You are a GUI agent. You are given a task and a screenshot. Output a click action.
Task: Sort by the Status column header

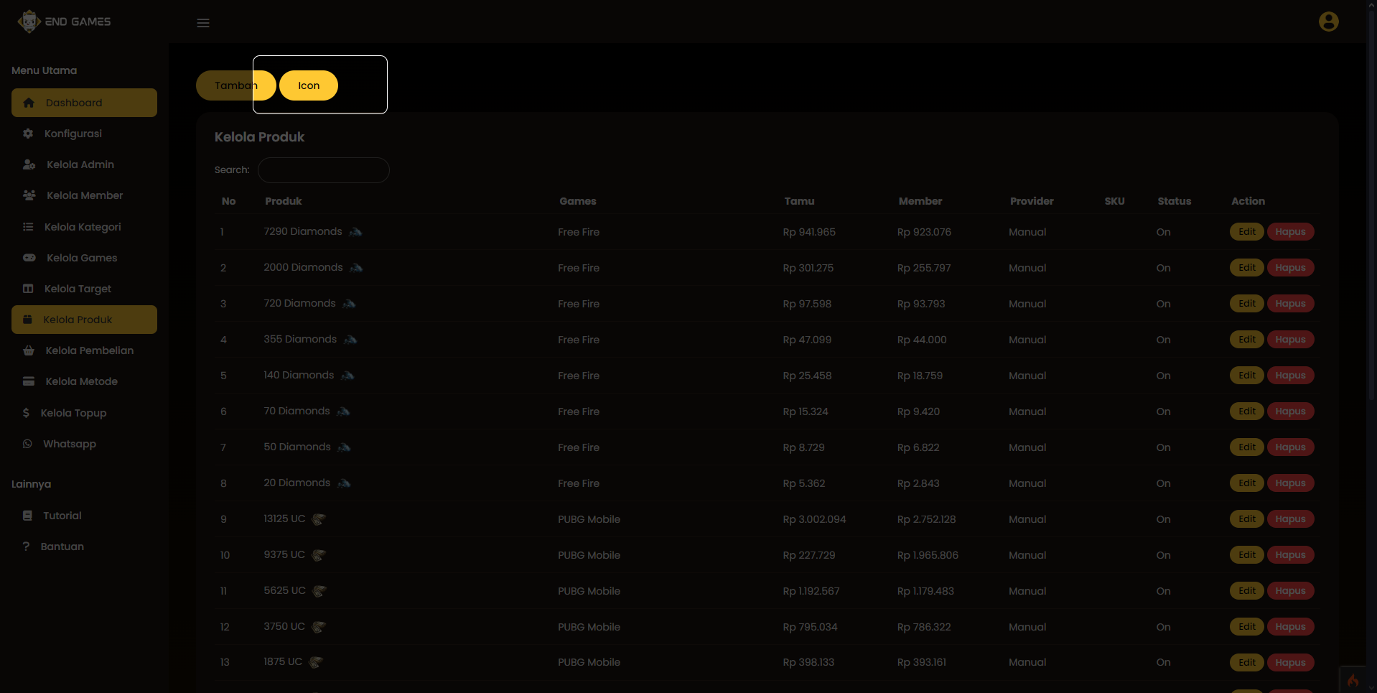pos(1174,201)
